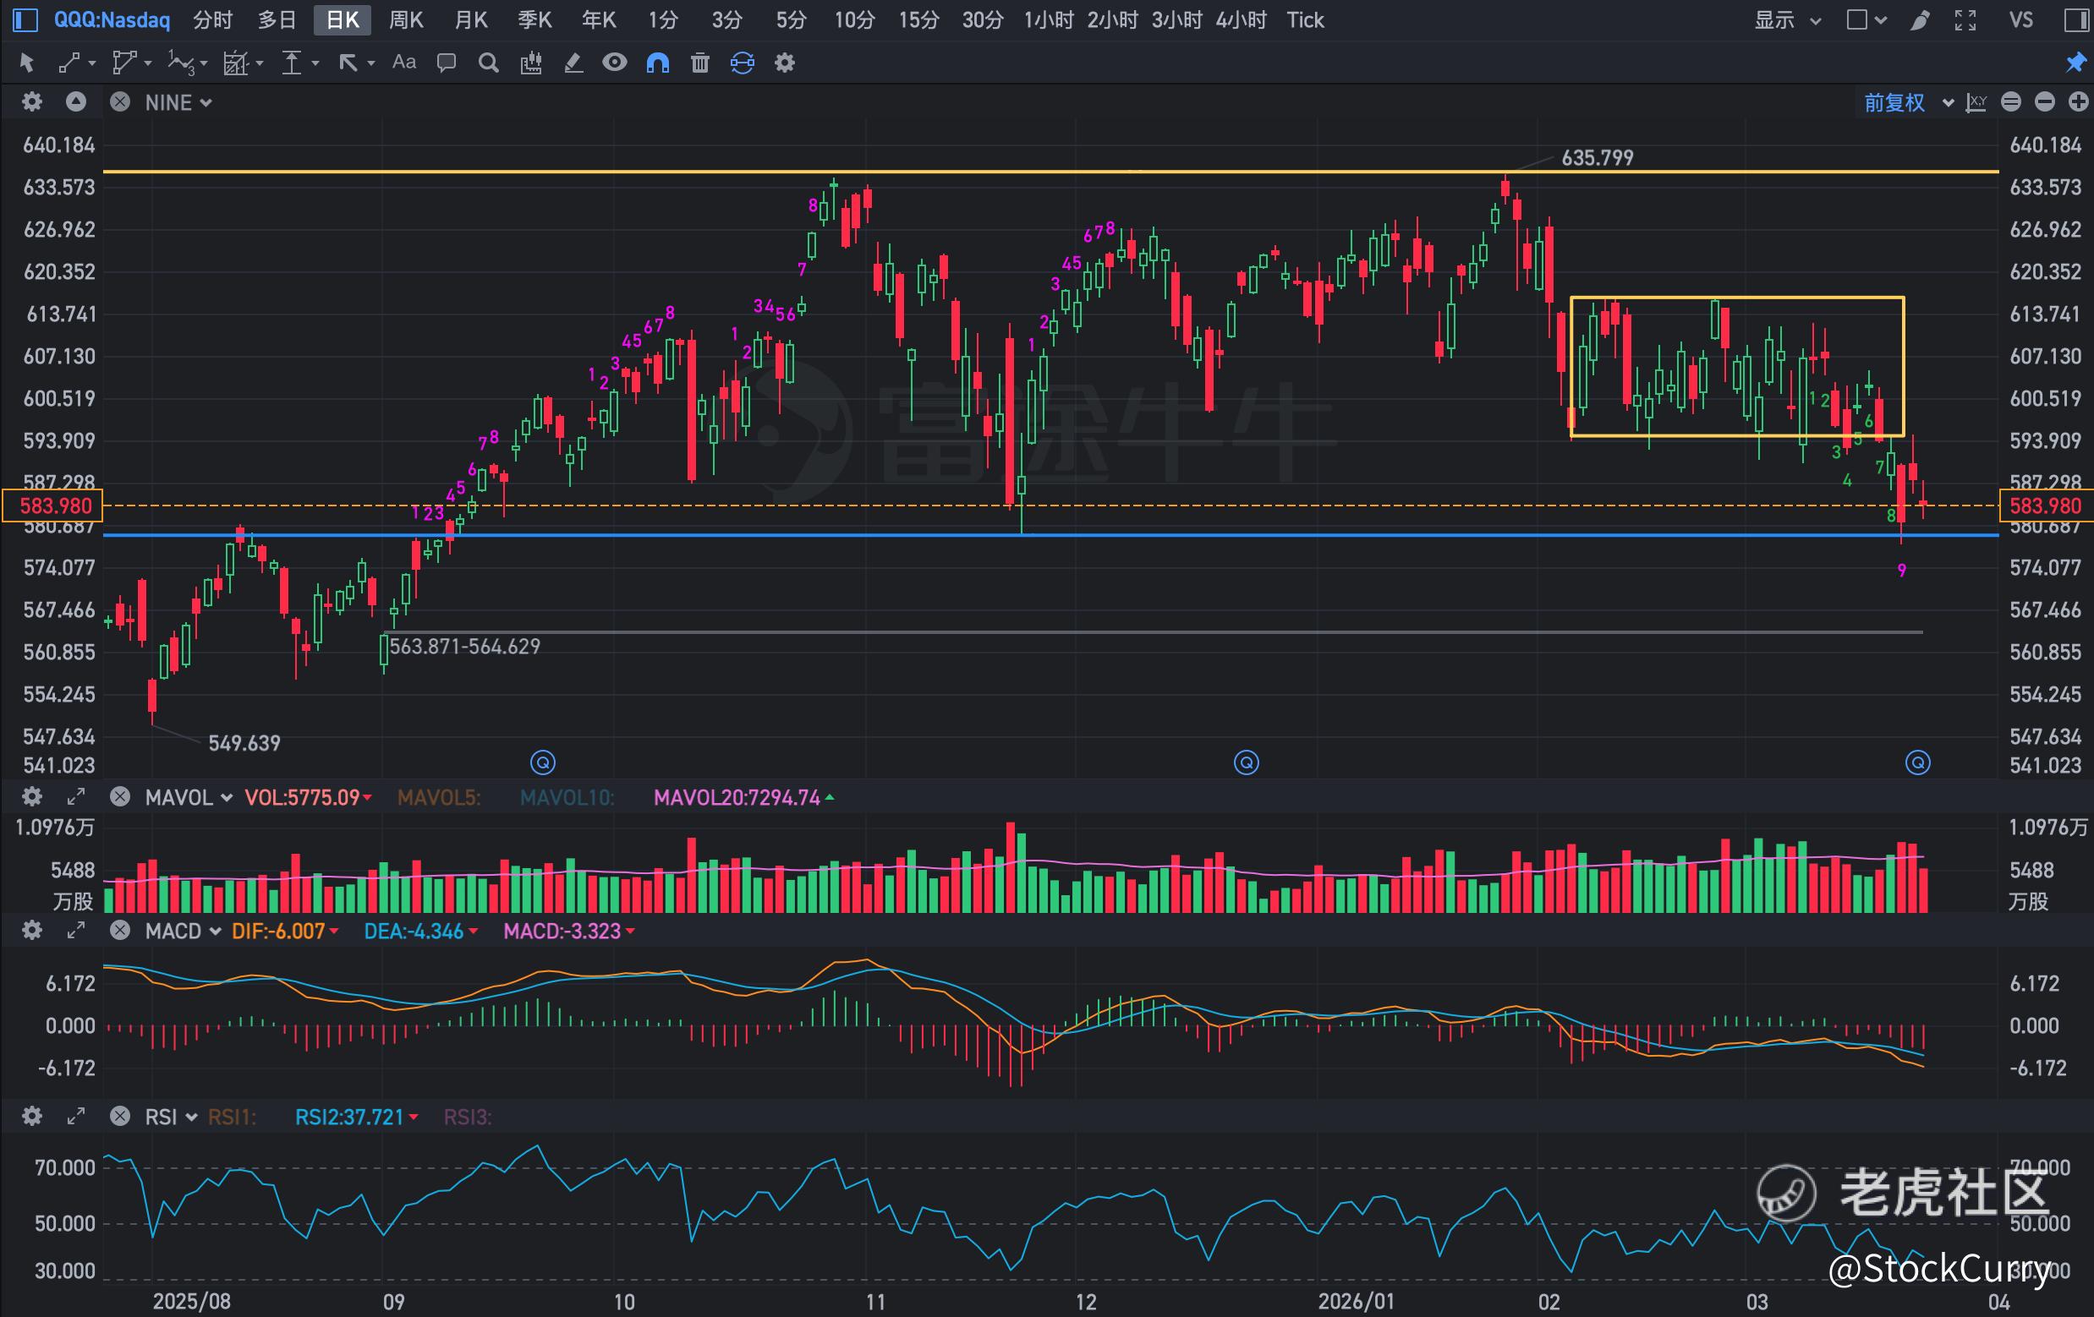This screenshot has height=1317, width=2094.
Task: Open the magnifier search tool
Action: pos(489,63)
